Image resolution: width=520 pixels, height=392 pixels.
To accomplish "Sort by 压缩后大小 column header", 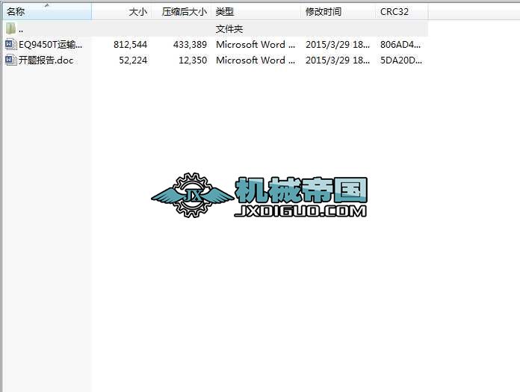I will coord(181,12).
